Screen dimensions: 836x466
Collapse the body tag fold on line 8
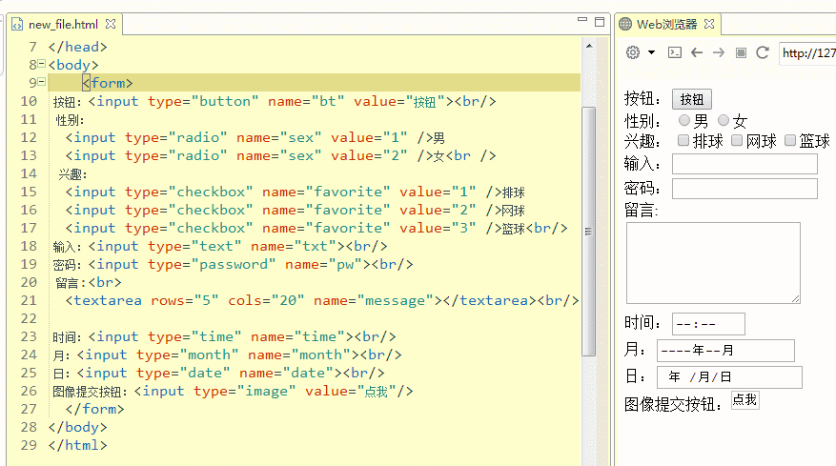click(x=42, y=64)
